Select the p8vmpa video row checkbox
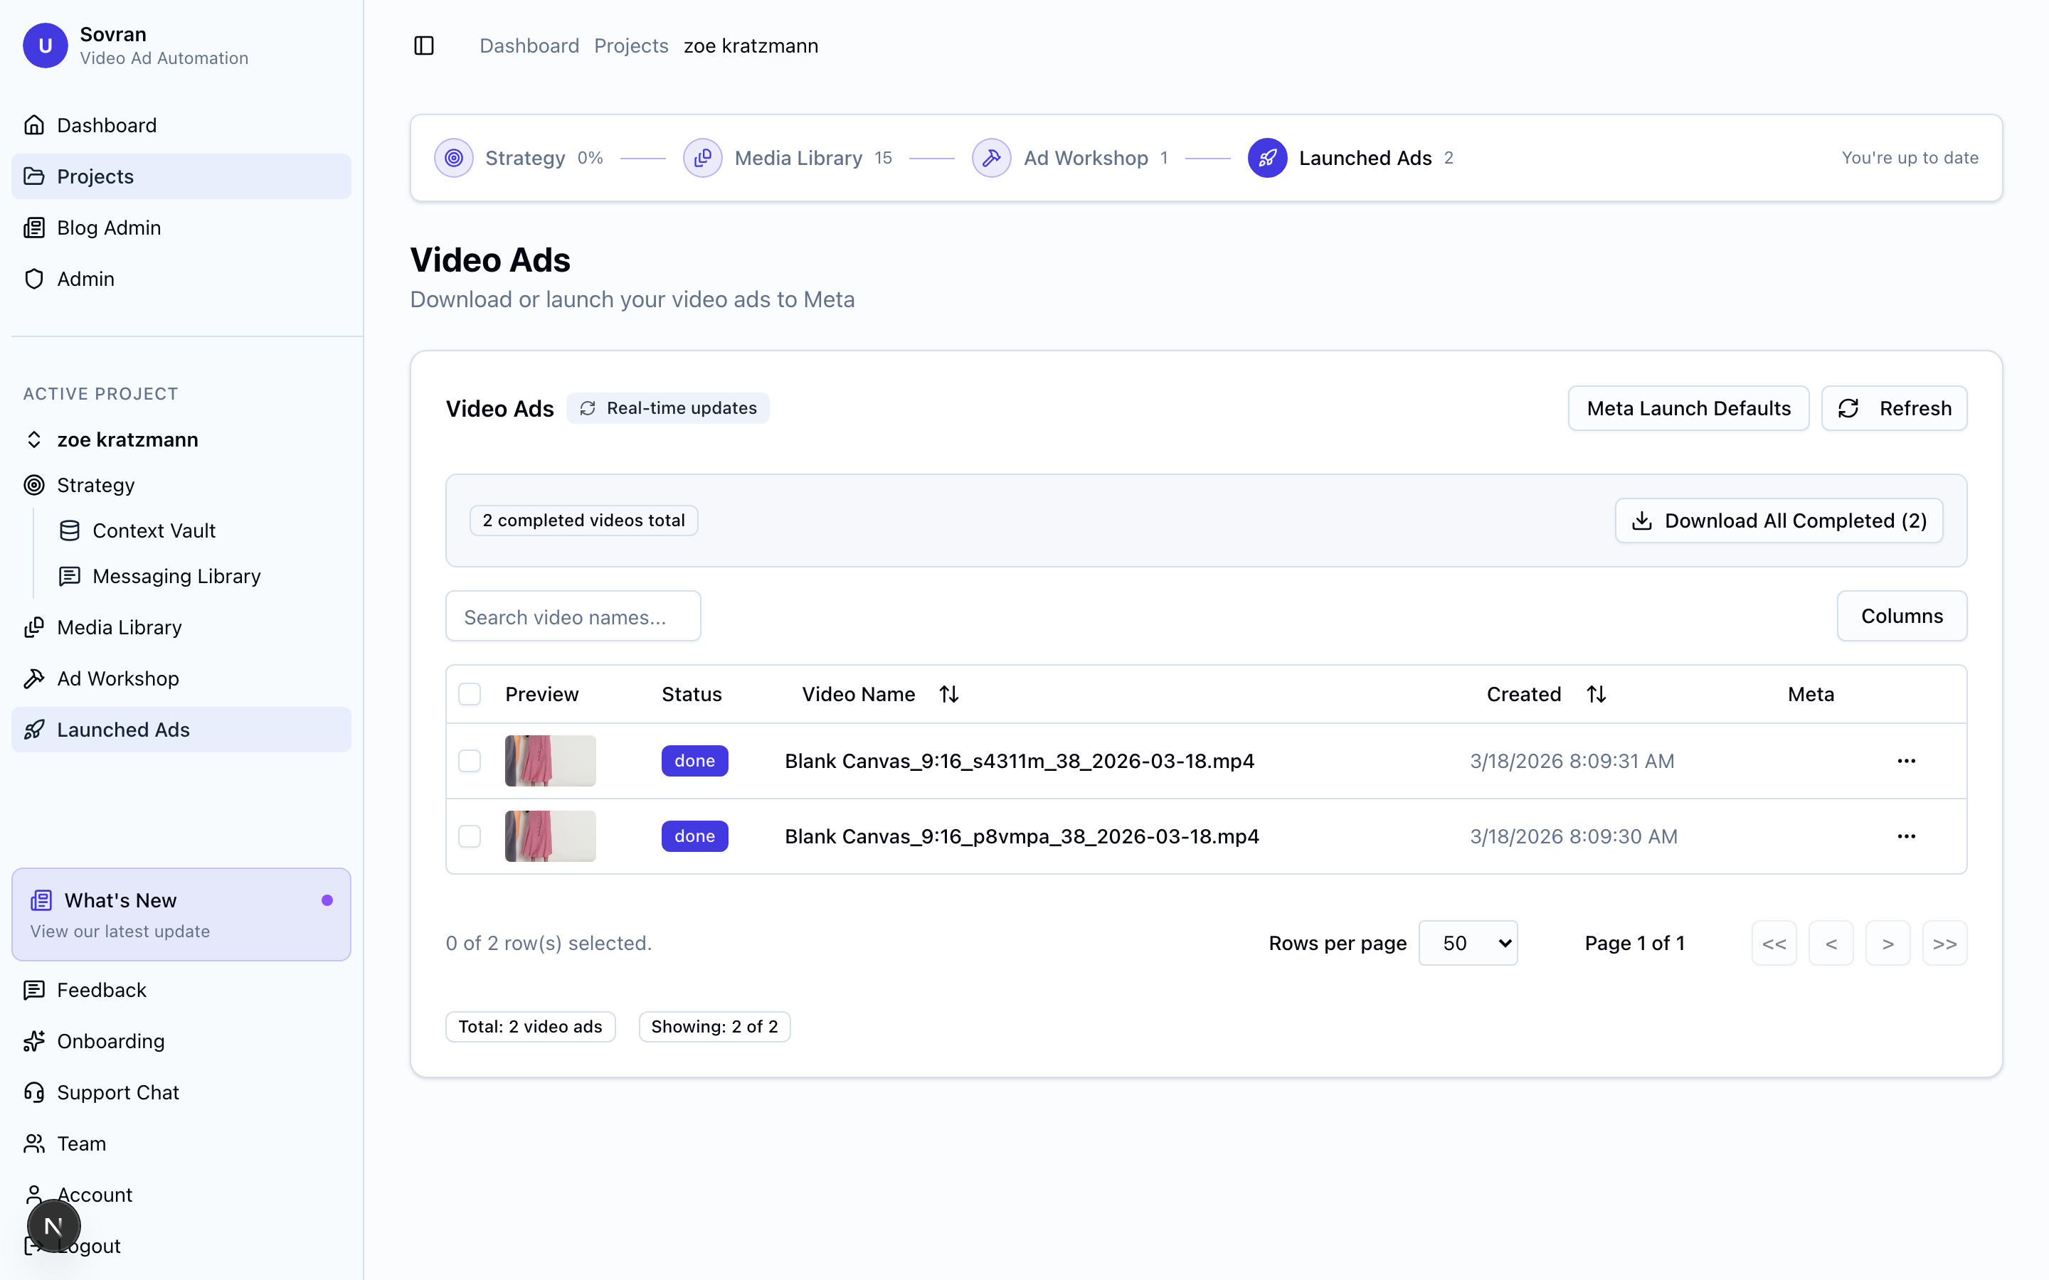The width and height of the screenshot is (2049, 1280). (x=469, y=836)
